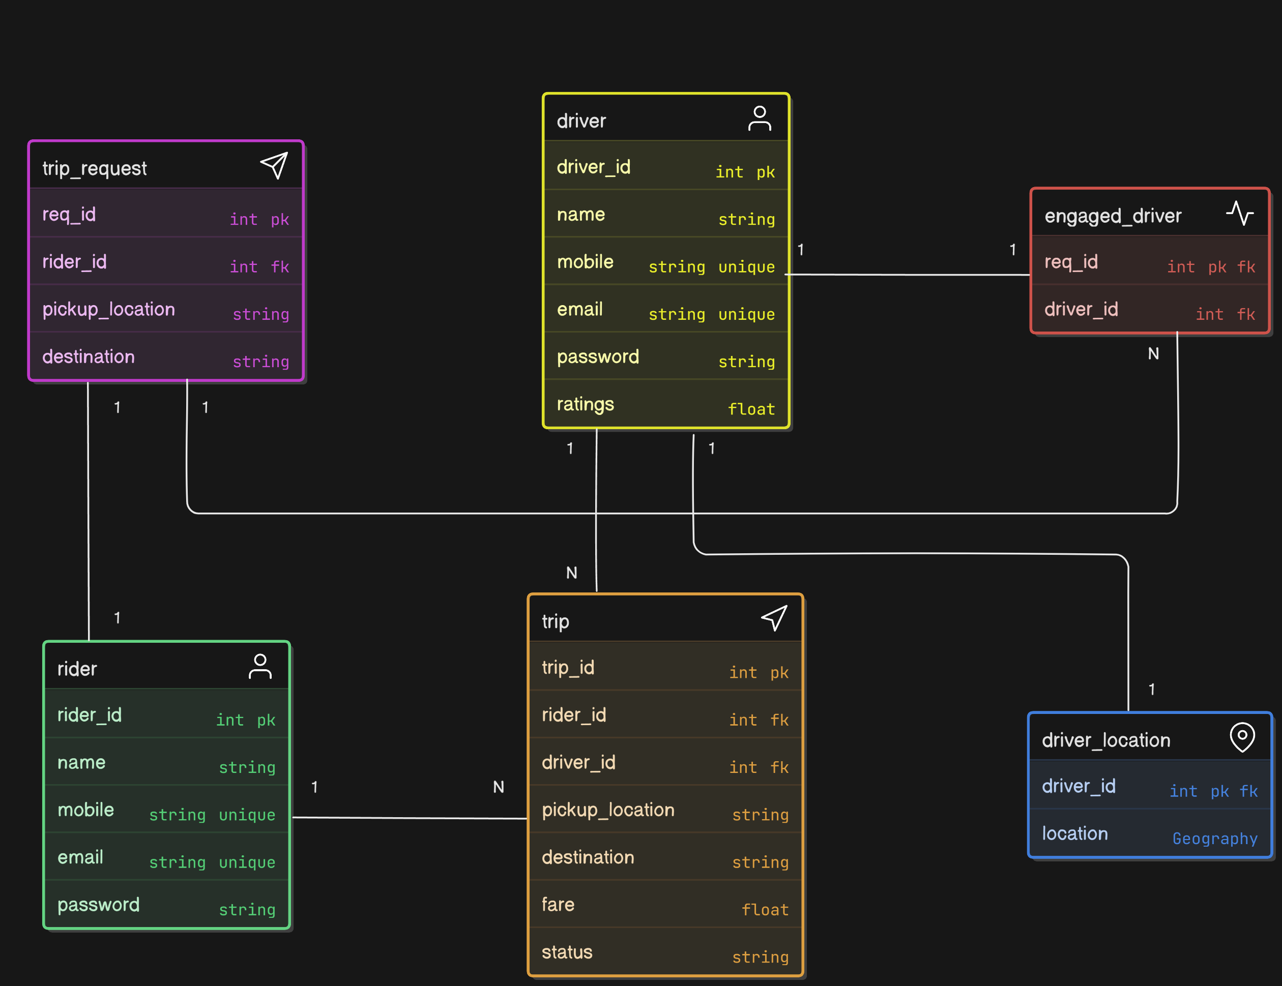Click driver_id field in driver_location
The image size is (1282, 986).
click(x=1150, y=785)
